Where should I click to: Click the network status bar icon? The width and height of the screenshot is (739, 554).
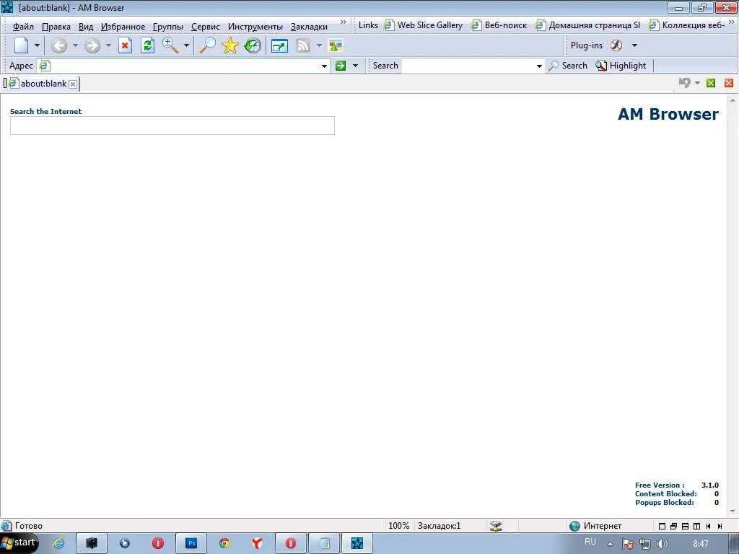coord(496,526)
